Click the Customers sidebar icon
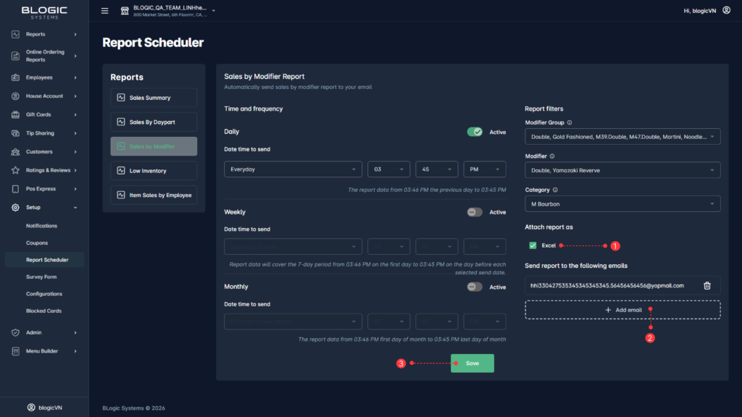This screenshot has height=417, width=742. (x=16, y=152)
